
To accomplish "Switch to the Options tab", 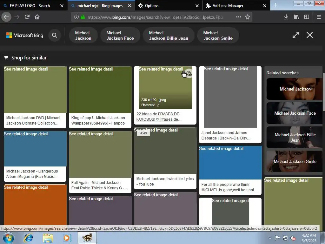I will click(151, 6).
